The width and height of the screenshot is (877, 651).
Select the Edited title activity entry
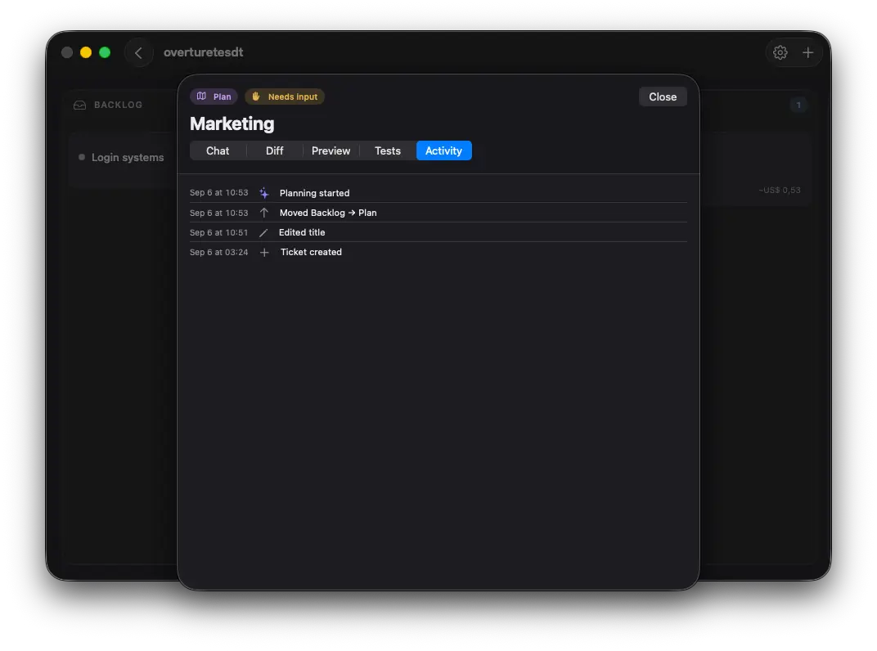pyautogui.click(x=438, y=232)
